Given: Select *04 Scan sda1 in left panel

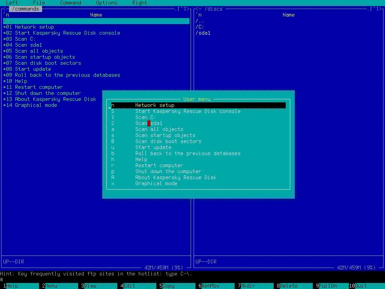Looking at the screenshot, I should pyautogui.click(x=96, y=45).
